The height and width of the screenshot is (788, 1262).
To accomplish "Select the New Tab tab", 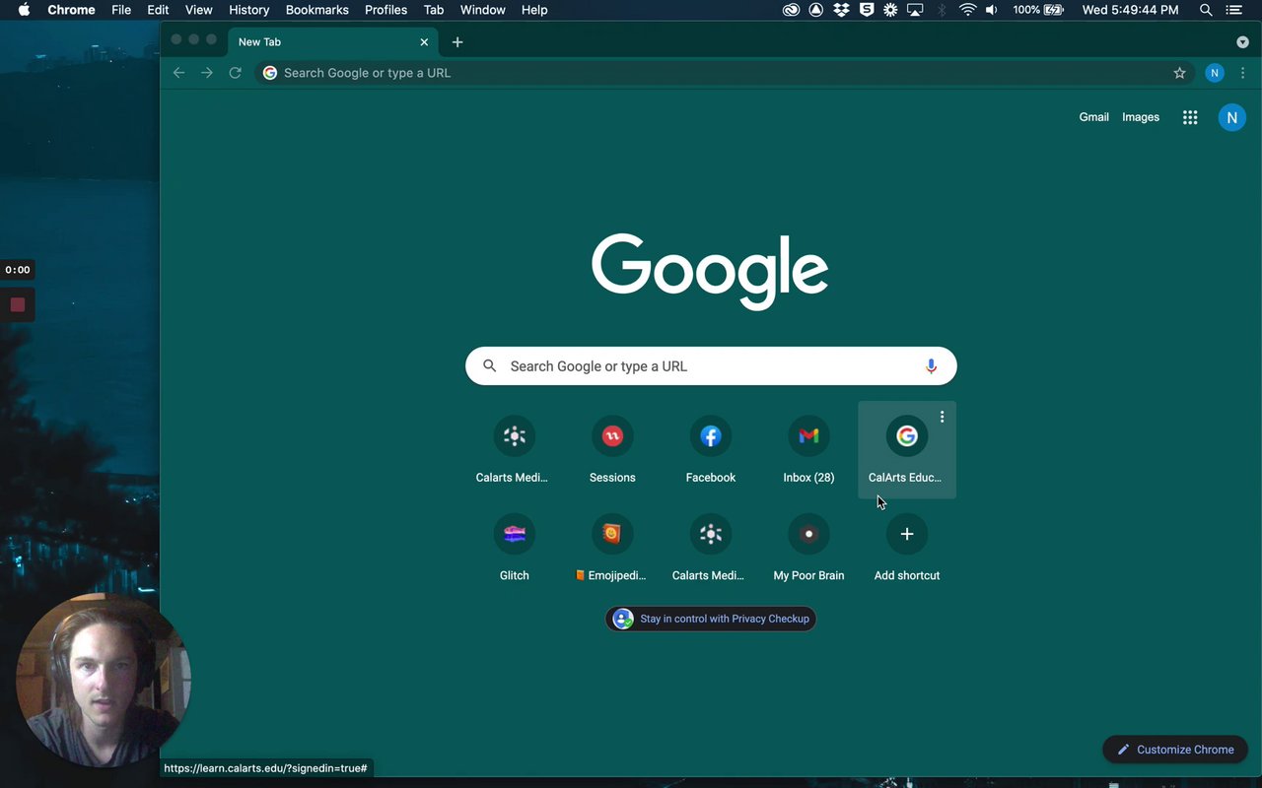I will coord(333,42).
